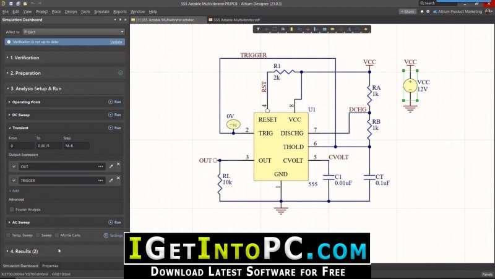Click the Redo arrow icon

40,4
